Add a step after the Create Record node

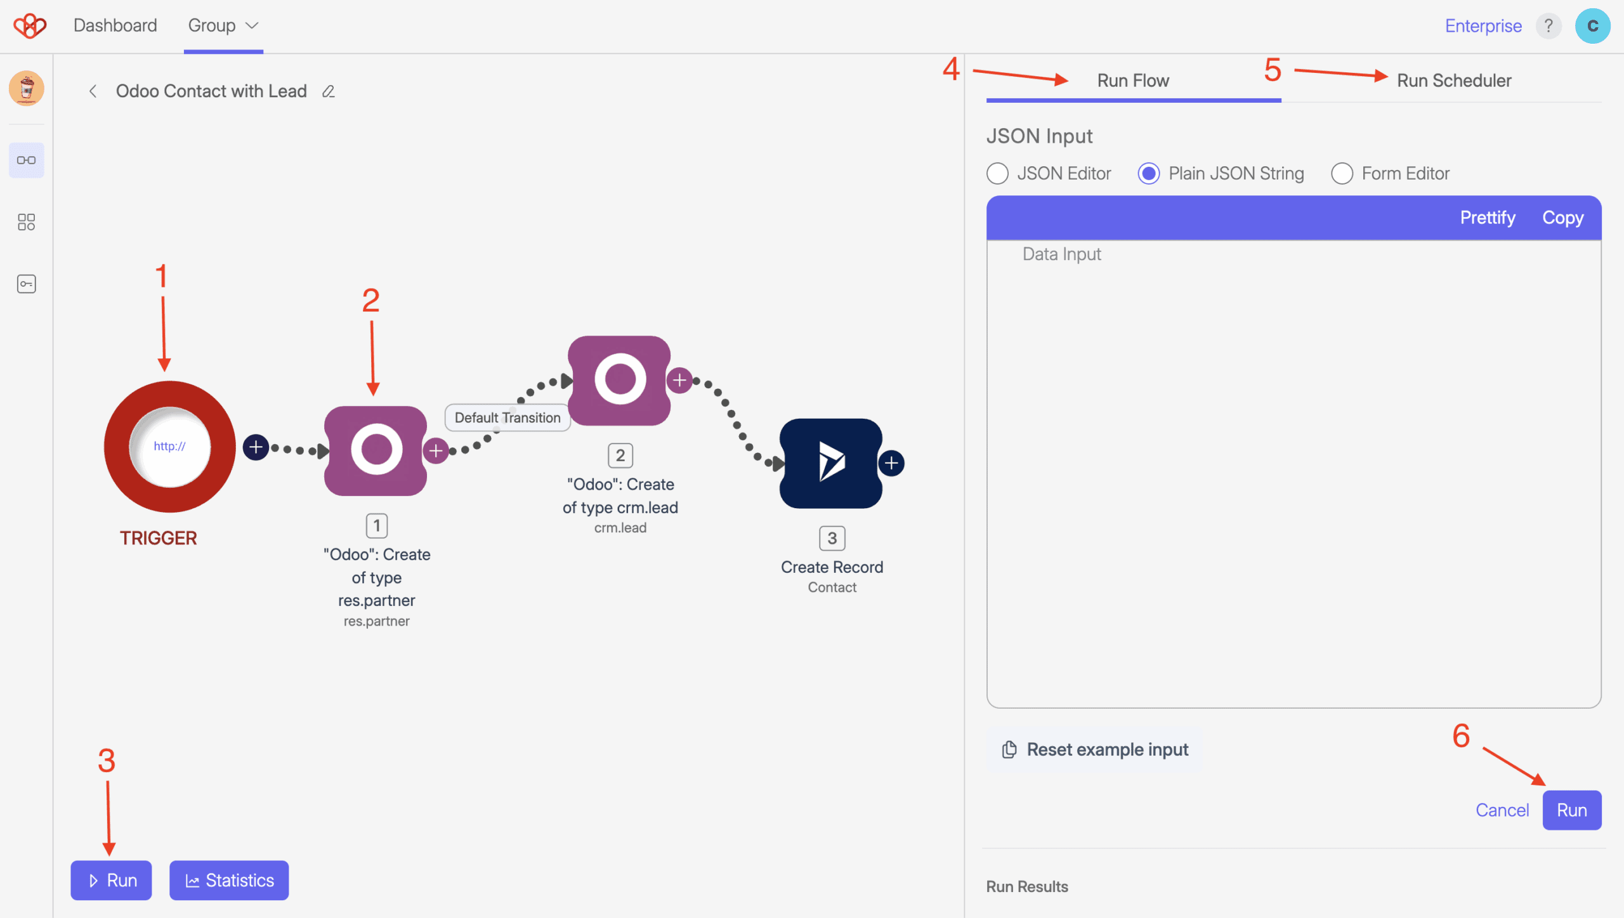[891, 463]
